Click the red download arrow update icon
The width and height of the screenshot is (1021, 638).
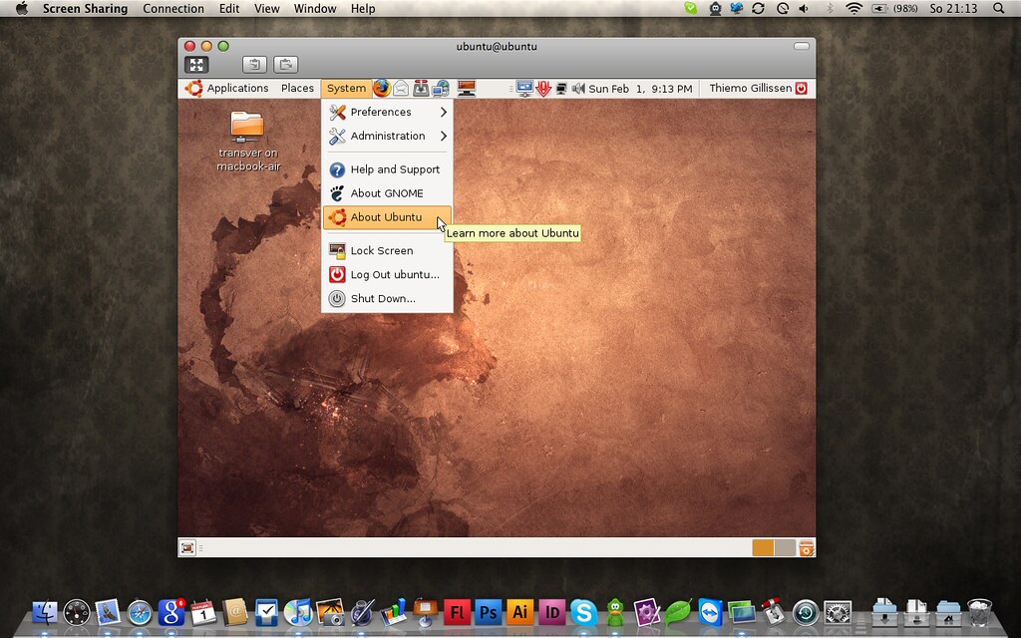[543, 88]
